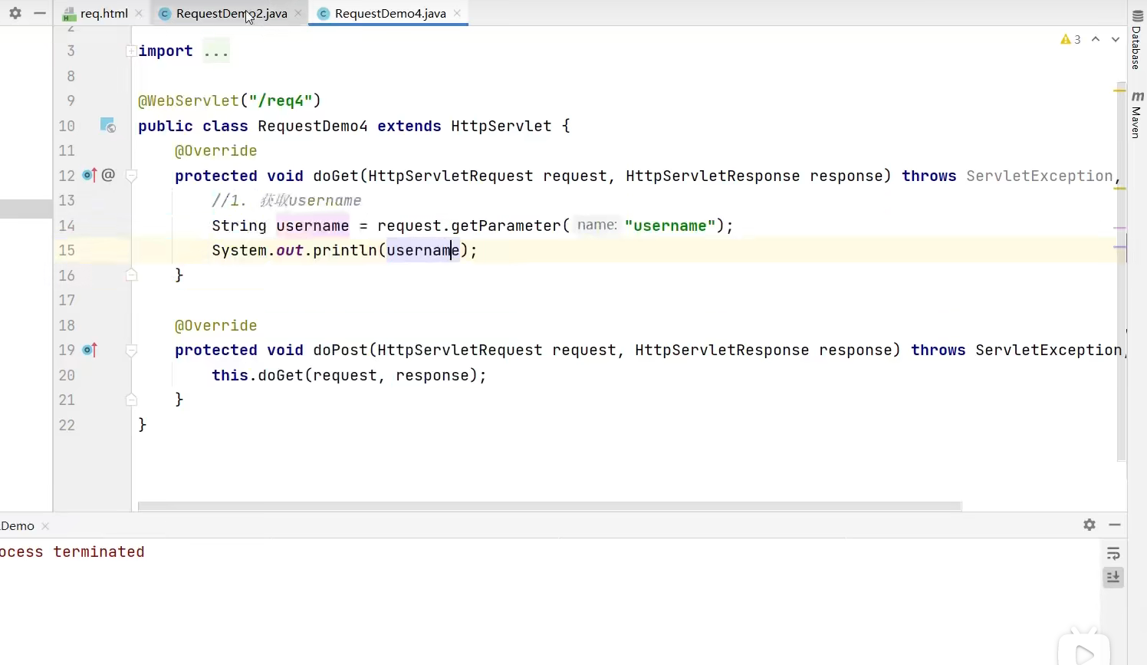Click fold end marker on line 16
This screenshot has height=665, width=1147.
[x=131, y=275]
